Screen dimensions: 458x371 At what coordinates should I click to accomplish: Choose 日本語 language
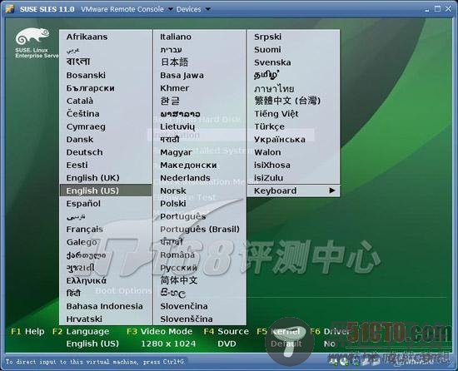(174, 62)
